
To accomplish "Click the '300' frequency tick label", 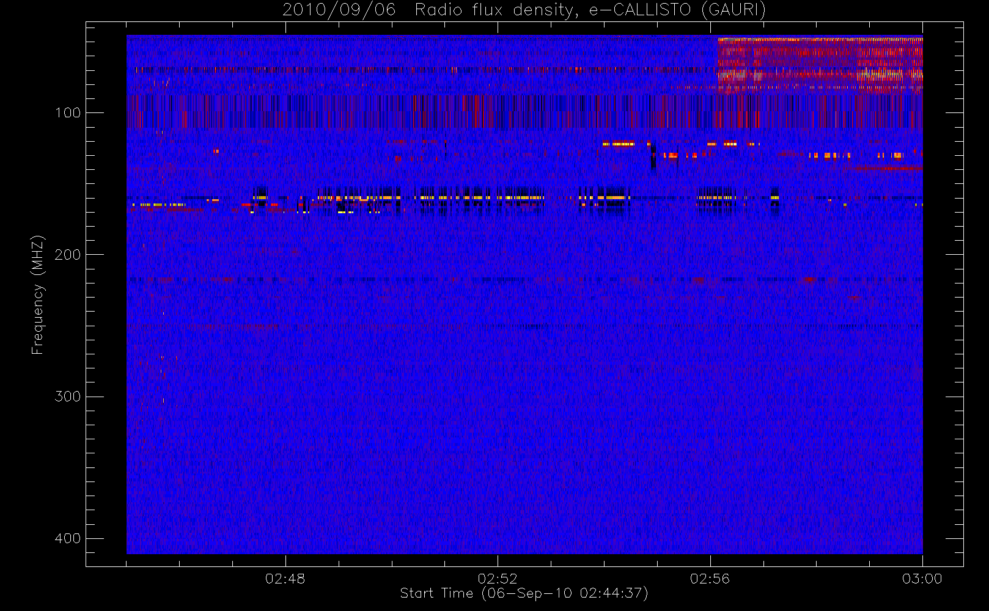I will 68,397.
